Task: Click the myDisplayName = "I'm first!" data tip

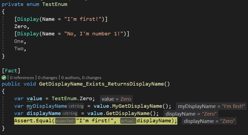Action: click(211, 106)
